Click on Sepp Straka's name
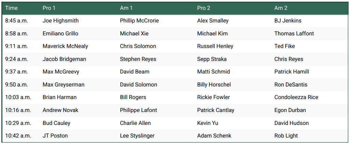Image resolution: width=350 pixels, height=144 pixels. coord(212,59)
